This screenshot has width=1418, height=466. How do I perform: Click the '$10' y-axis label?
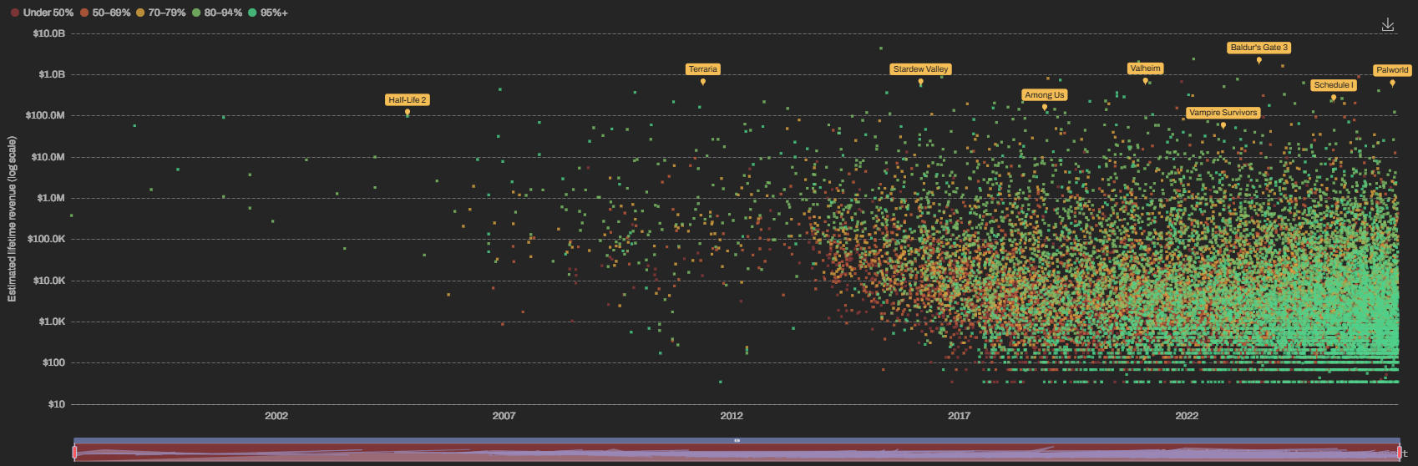[57, 404]
